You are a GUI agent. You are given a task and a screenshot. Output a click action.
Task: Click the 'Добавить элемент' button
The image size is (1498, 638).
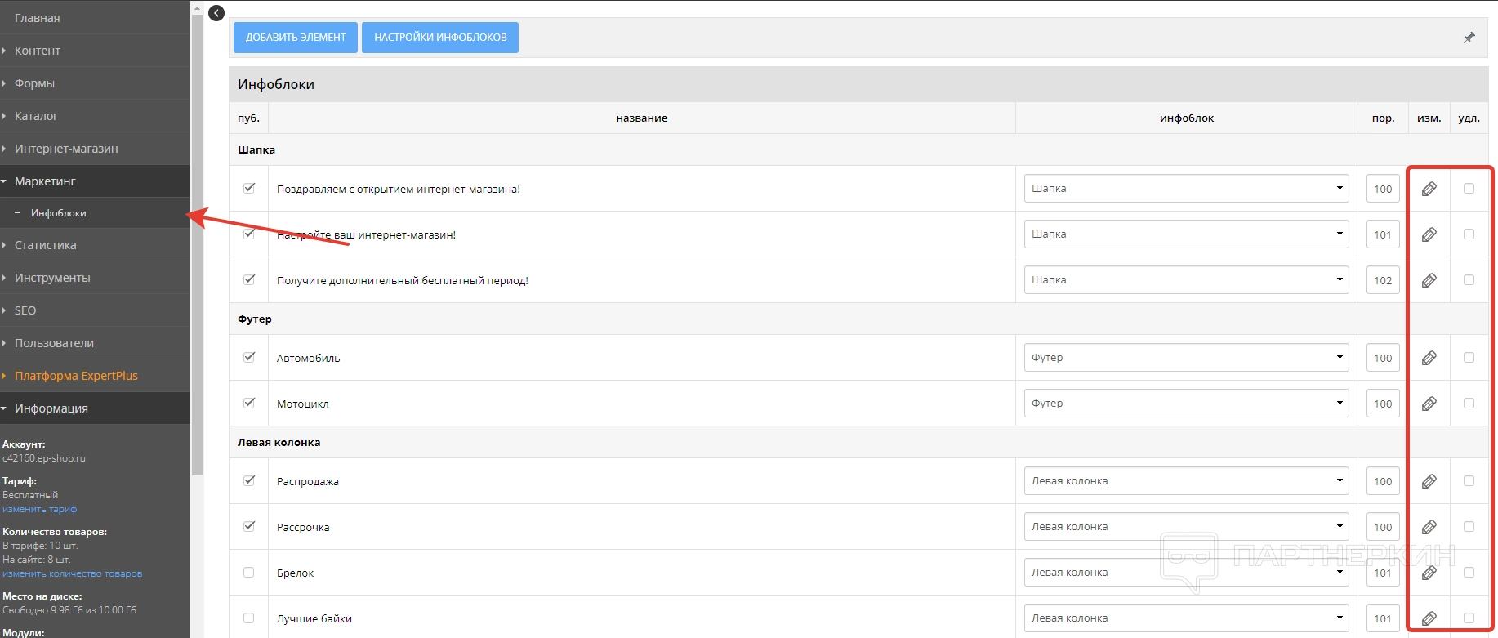point(296,38)
